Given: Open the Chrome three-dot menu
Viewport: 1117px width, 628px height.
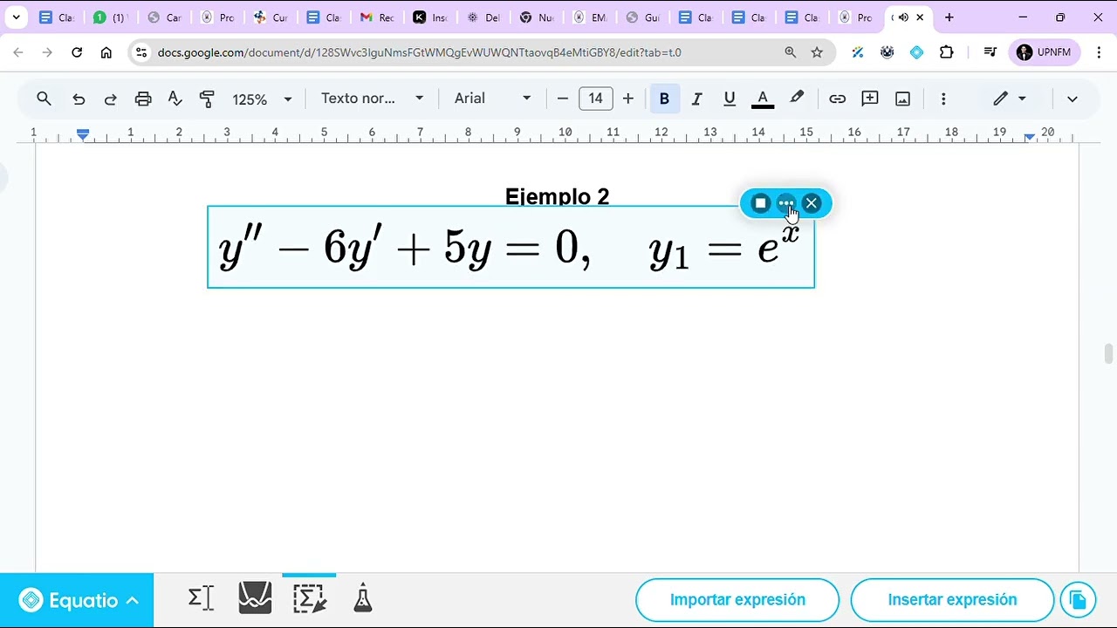Looking at the screenshot, I should [x=1098, y=52].
